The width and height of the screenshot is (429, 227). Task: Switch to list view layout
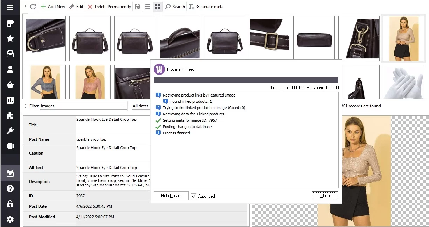(148, 6)
